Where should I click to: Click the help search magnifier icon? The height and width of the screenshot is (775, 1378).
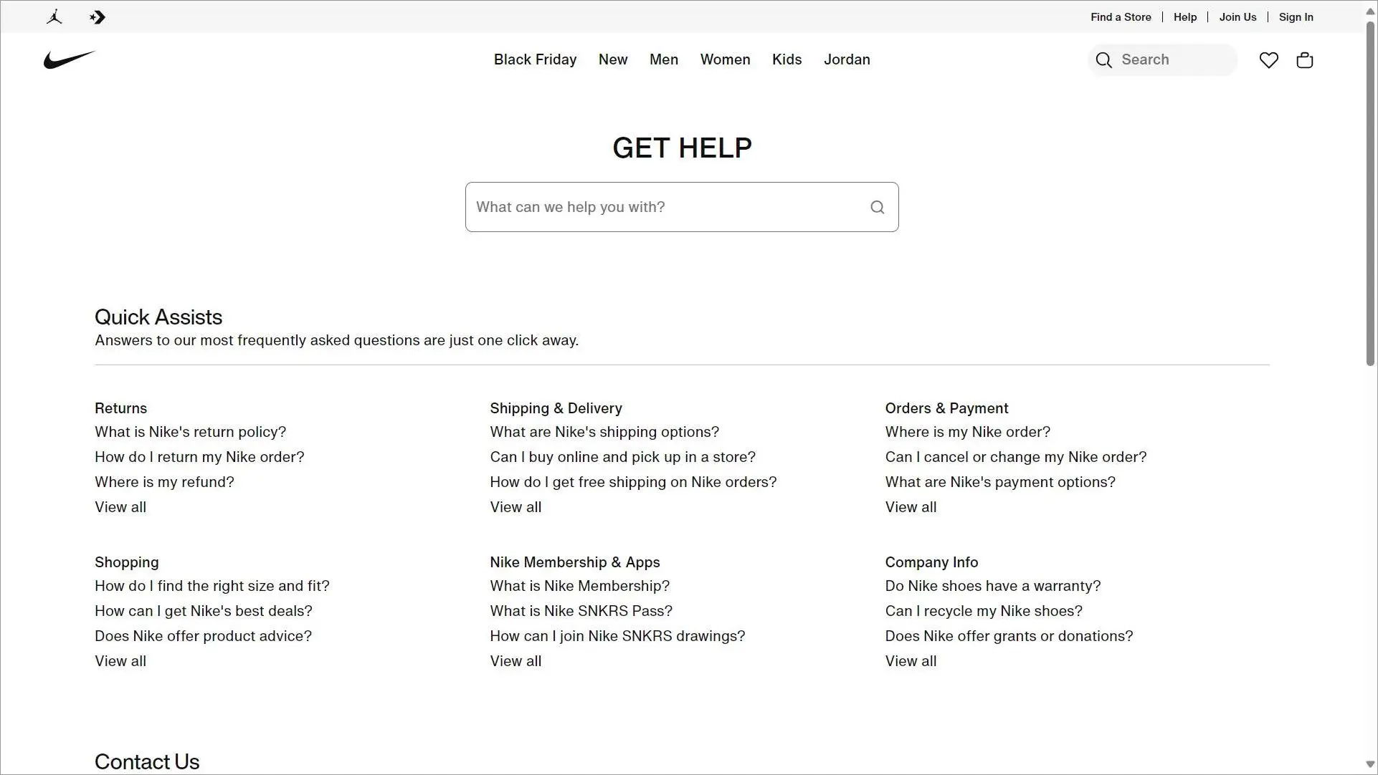878,207
